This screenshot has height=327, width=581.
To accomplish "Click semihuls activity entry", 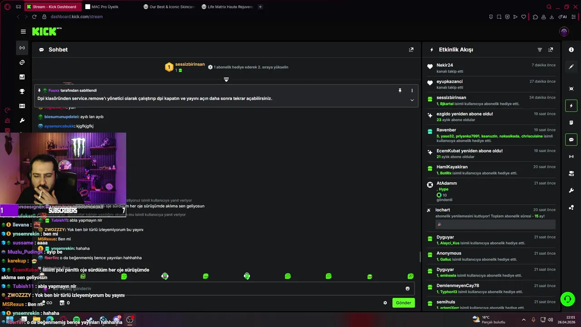I will point(492,305).
